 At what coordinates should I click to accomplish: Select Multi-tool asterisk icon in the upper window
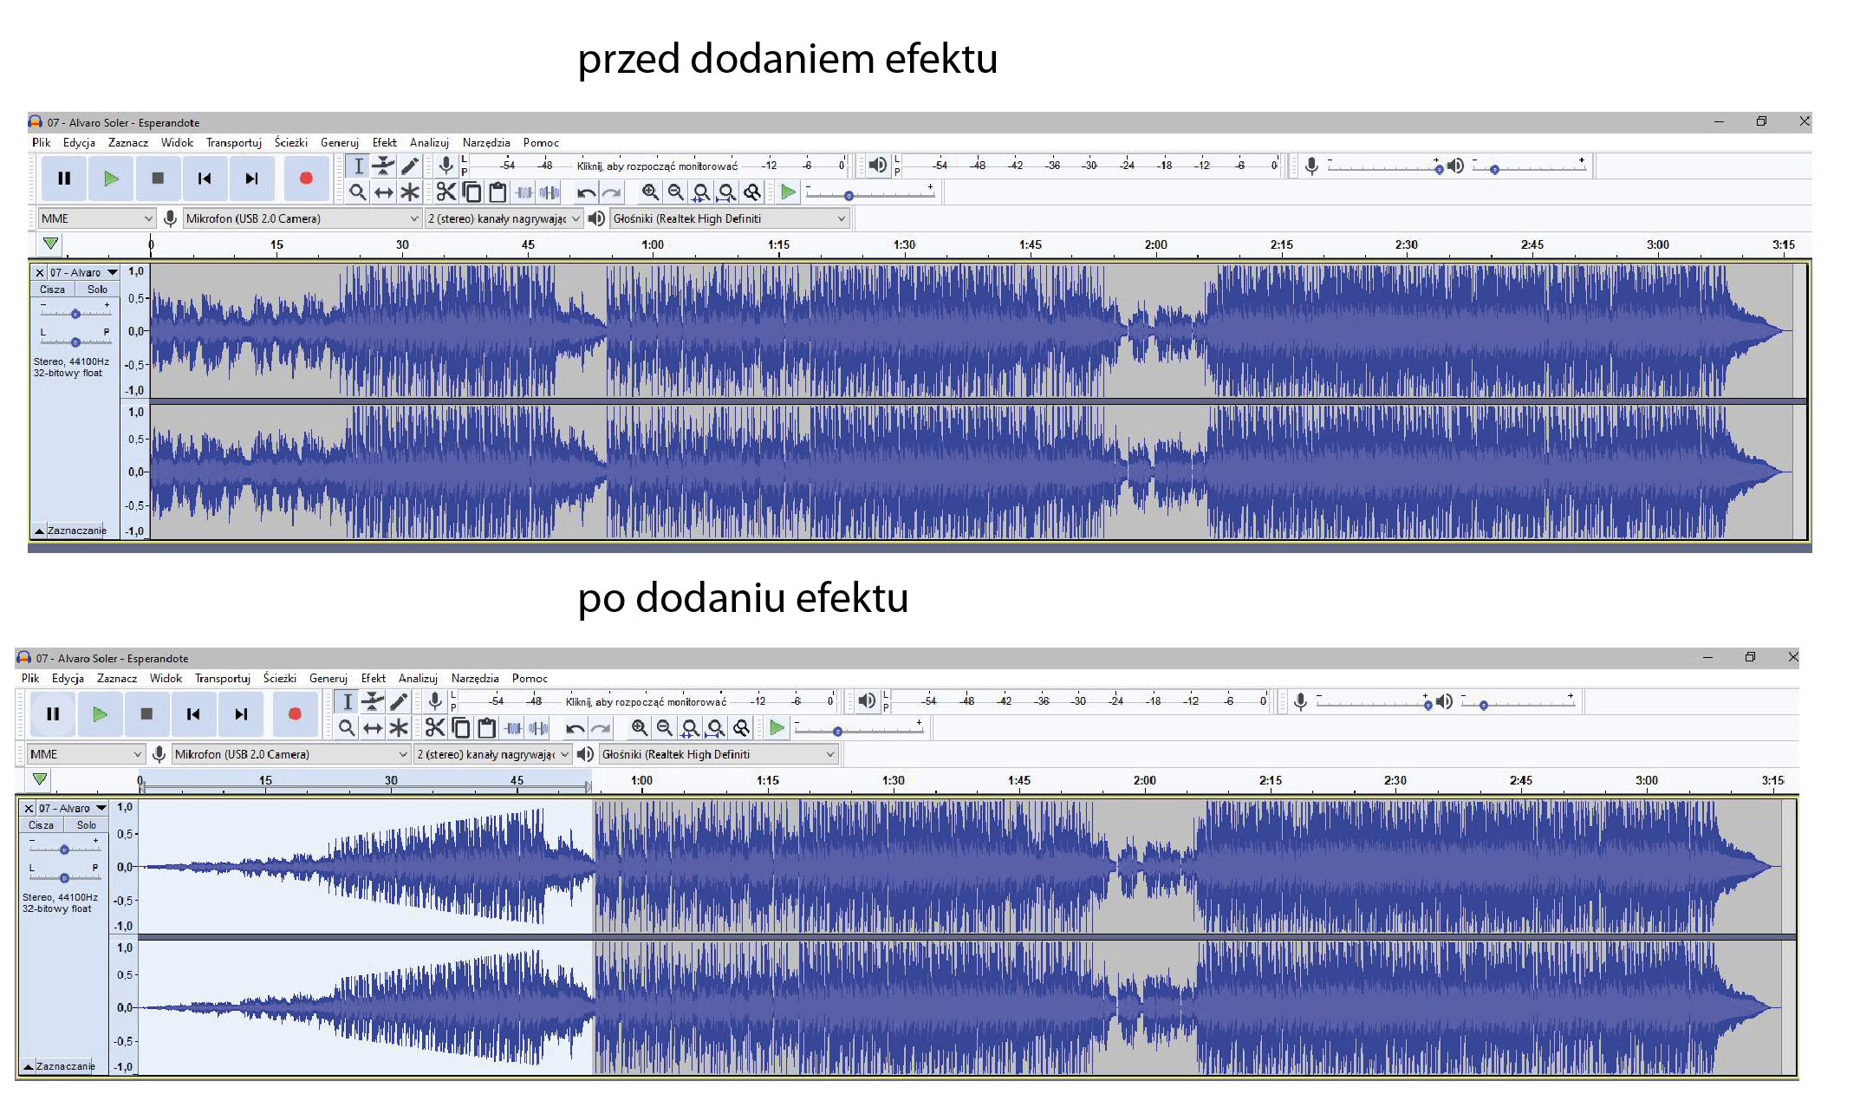pos(410,192)
